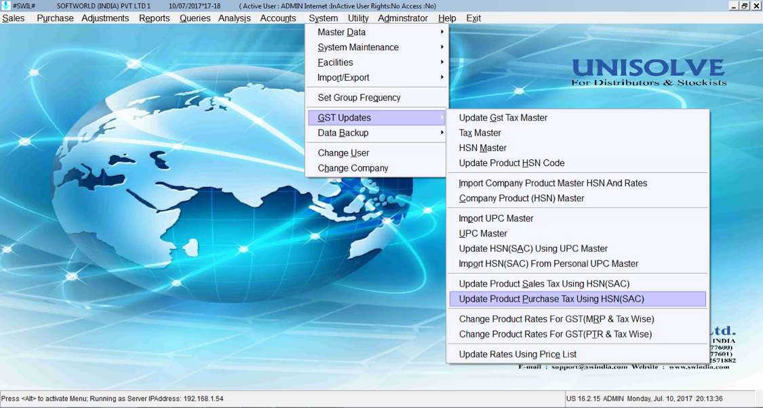Restore down the application window
This screenshot has height=408, width=763.
(x=745, y=6)
